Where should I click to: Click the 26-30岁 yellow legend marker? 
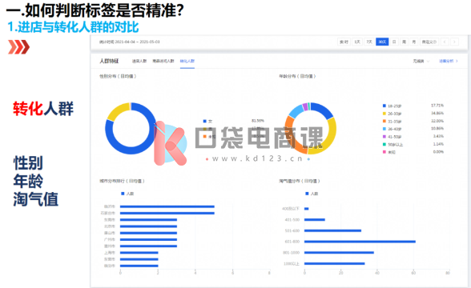(384, 114)
